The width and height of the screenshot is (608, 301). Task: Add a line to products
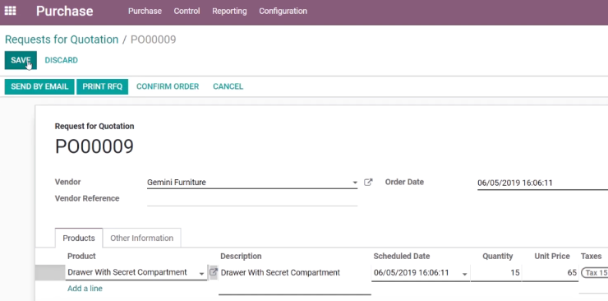coord(85,289)
